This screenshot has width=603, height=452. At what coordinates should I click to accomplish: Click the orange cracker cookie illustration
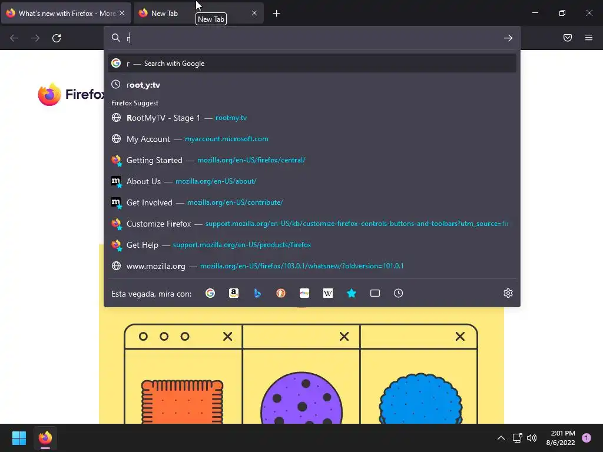tap(183, 401)
